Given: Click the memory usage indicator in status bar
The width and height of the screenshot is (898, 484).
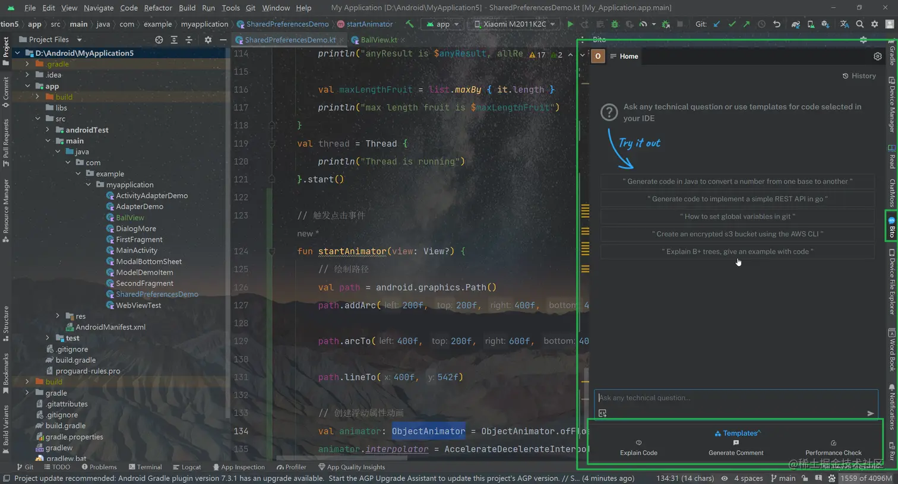Looking at the screenshot, I should [866, 478].
